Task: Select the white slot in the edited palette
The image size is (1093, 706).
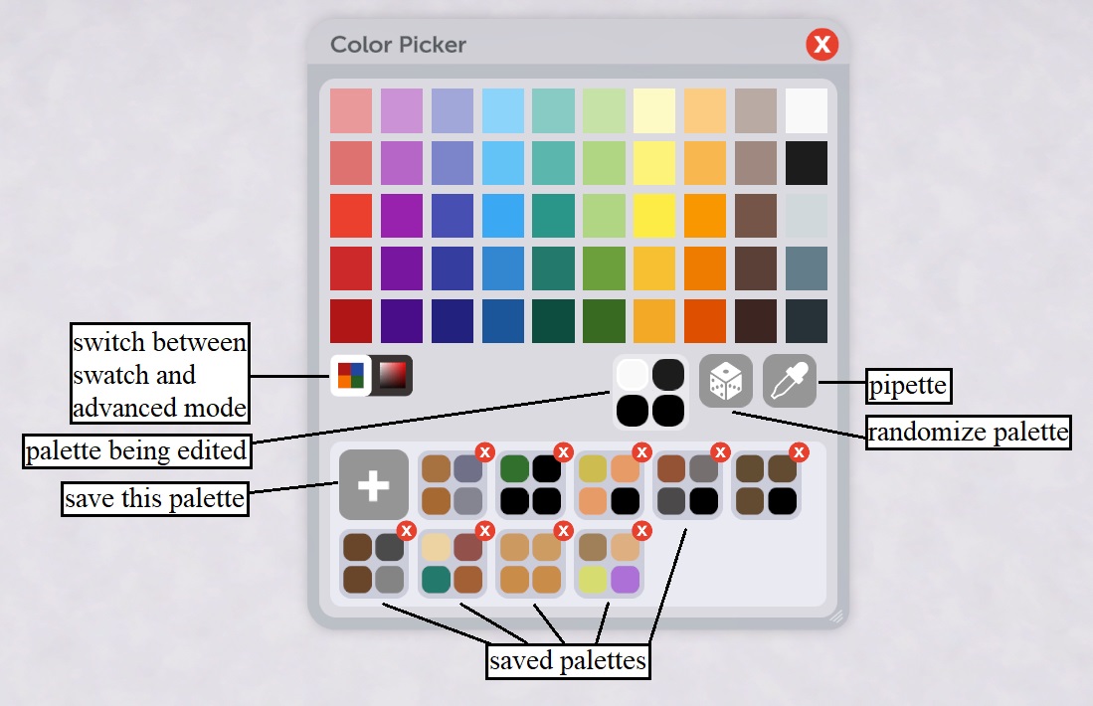Action: tap(633, 374)
